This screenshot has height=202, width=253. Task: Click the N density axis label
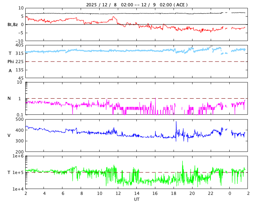pos(9,98)
